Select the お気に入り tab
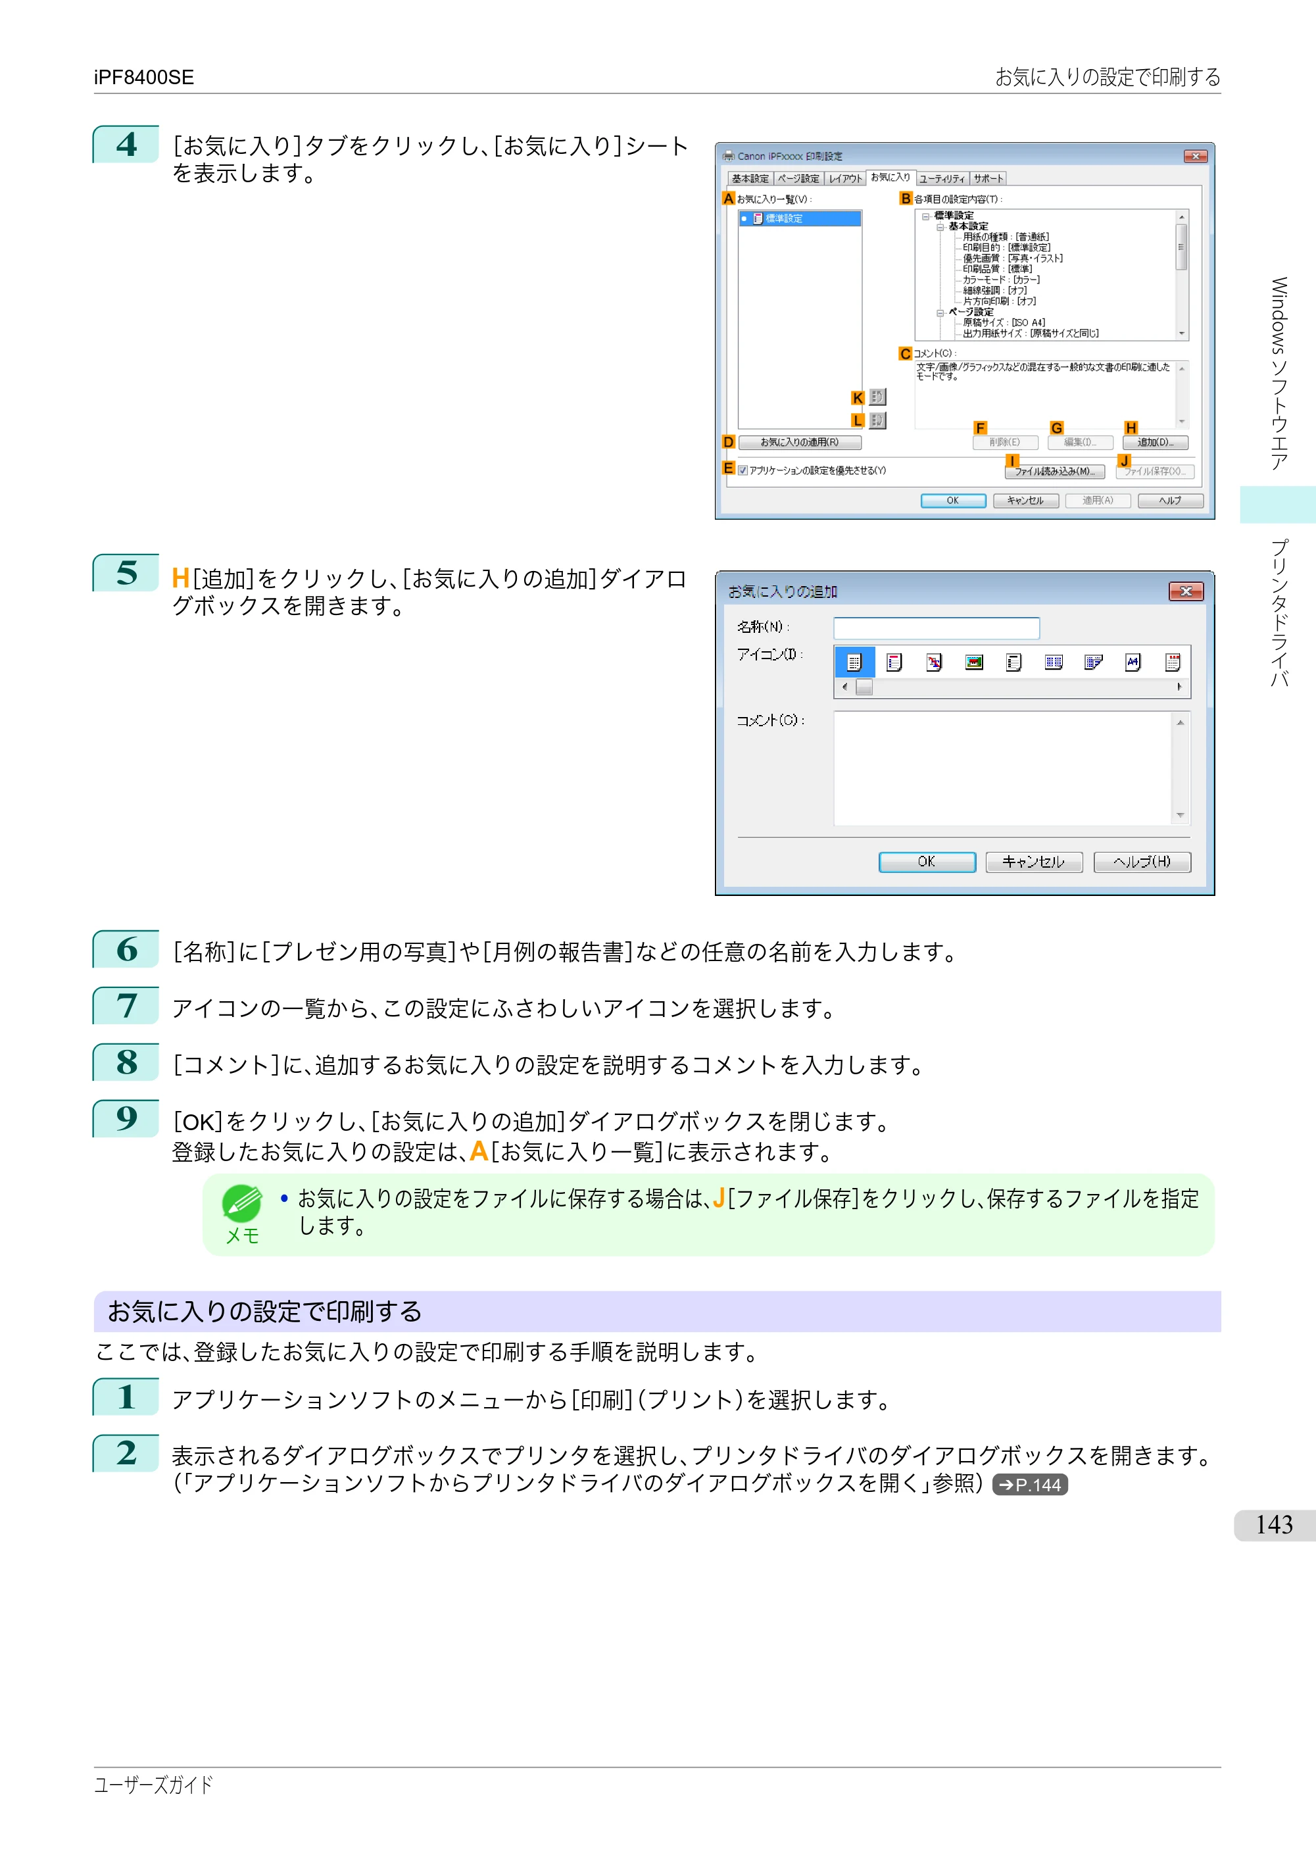This screenshot has width=1316, height=1861. [890, 178]
